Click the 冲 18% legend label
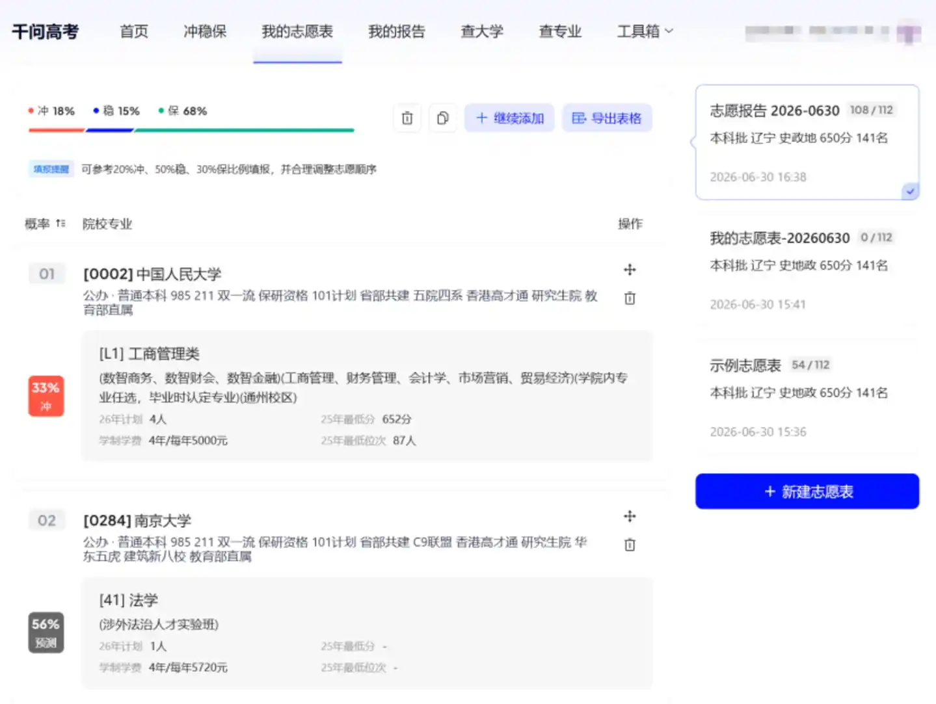Viewport: 936px width, 704px height. (51, 111)
